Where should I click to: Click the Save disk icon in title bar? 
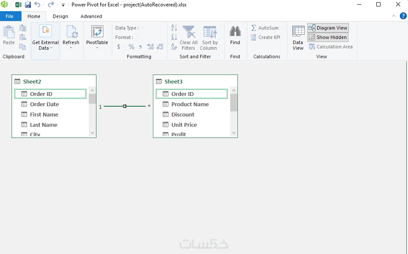(x=27, y=5)
